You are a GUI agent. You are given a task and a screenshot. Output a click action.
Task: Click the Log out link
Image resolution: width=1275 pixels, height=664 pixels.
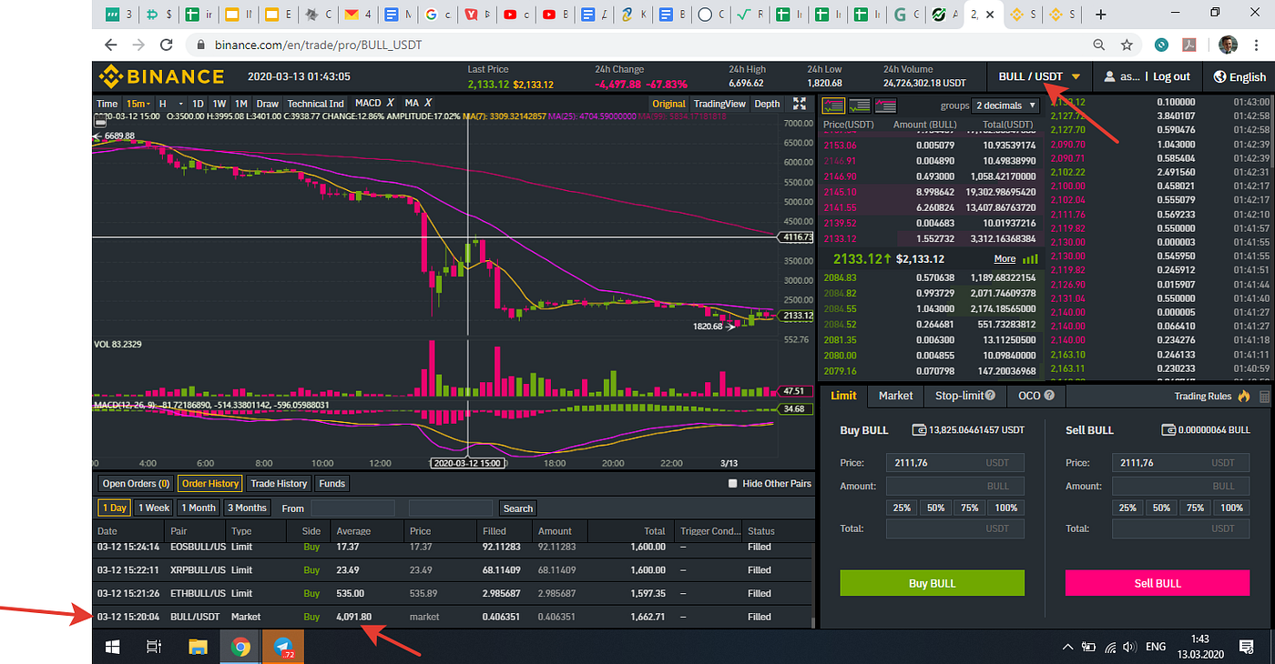click(1171, 77)
